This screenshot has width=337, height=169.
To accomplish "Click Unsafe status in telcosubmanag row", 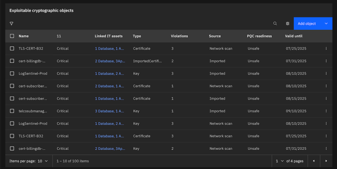I will [253, 111].
